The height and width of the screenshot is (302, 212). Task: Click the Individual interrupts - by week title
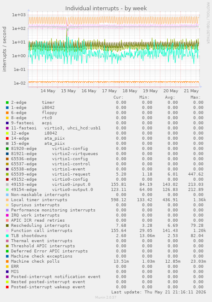106,9
